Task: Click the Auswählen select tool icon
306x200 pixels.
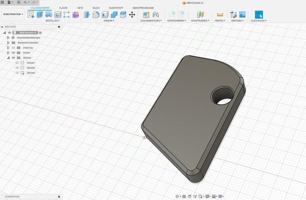Action: pos(259,15)
